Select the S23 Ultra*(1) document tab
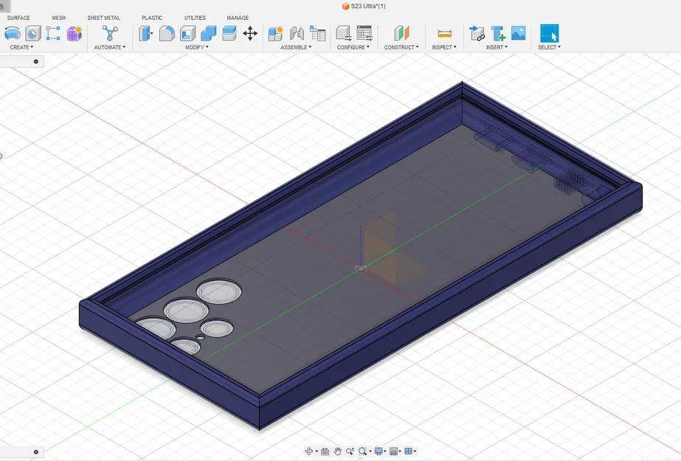Viewport: 681px width, 461px height. (364, 6)
